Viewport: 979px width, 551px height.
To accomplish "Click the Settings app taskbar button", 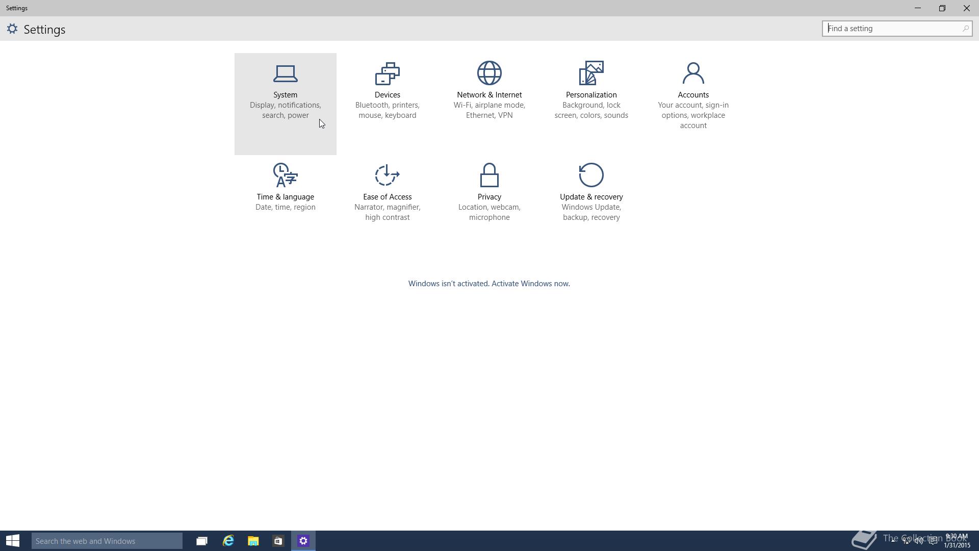I will tap(303, 541).
